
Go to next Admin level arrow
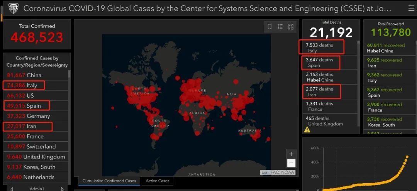[62, 189]
